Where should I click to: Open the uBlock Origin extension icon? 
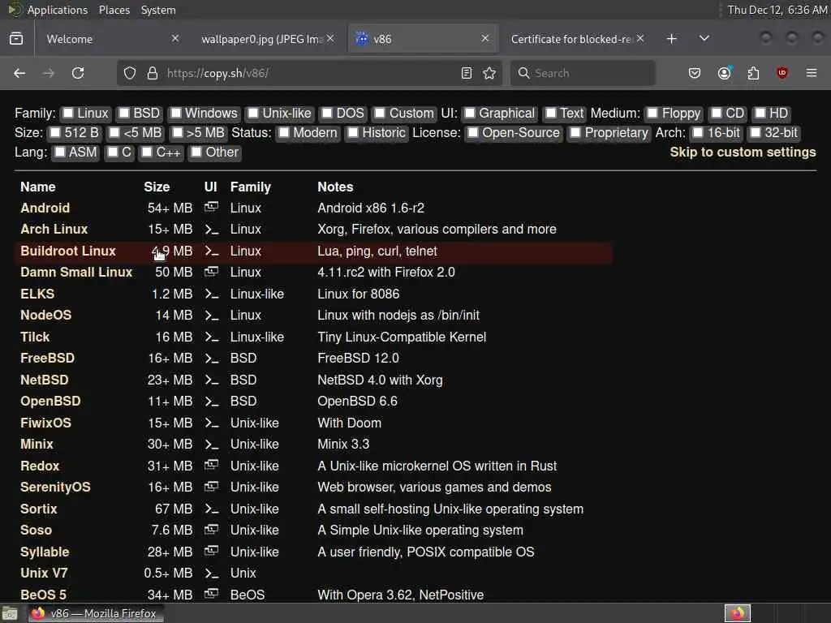782,73
